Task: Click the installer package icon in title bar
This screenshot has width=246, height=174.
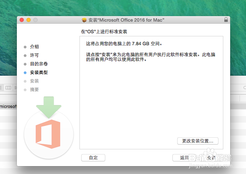Action: point(84,20)
